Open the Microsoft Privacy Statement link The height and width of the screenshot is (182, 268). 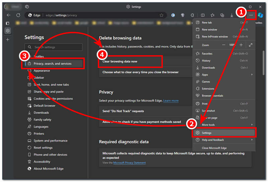(129, 163)
